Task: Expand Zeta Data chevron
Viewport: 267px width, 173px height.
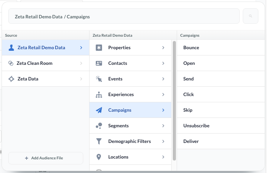Action: tap(81, 79)
